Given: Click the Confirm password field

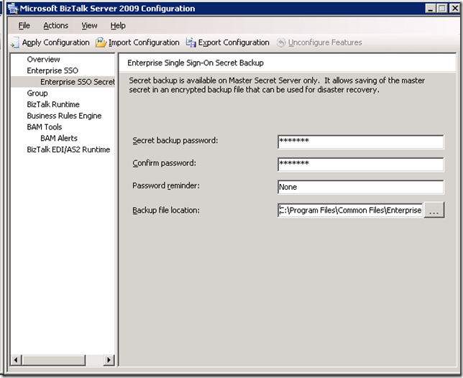Looking at the screenshot, I should [360, 165].
